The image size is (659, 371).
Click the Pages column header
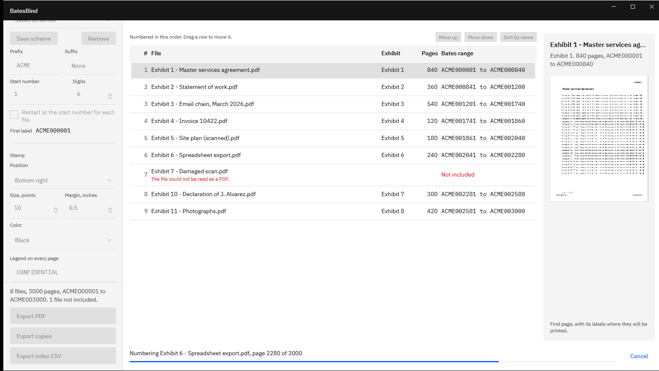click(x=430, y=53)
